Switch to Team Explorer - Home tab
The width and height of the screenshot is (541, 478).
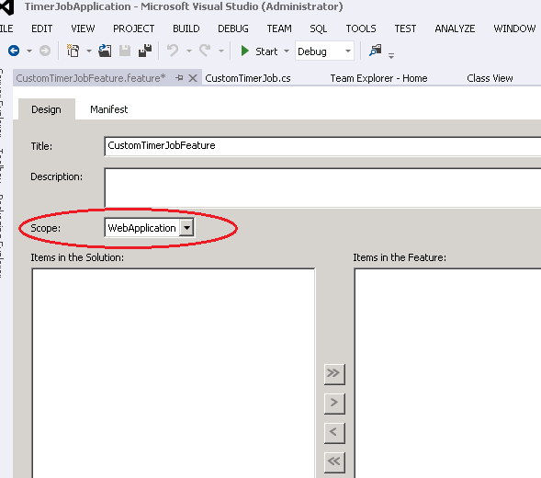[x=378, y=78]
